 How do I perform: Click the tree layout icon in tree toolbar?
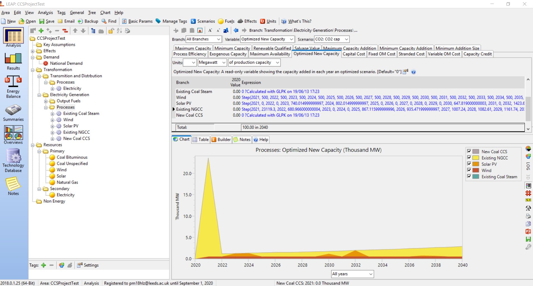pyautogui.click(x=93, y=31)
